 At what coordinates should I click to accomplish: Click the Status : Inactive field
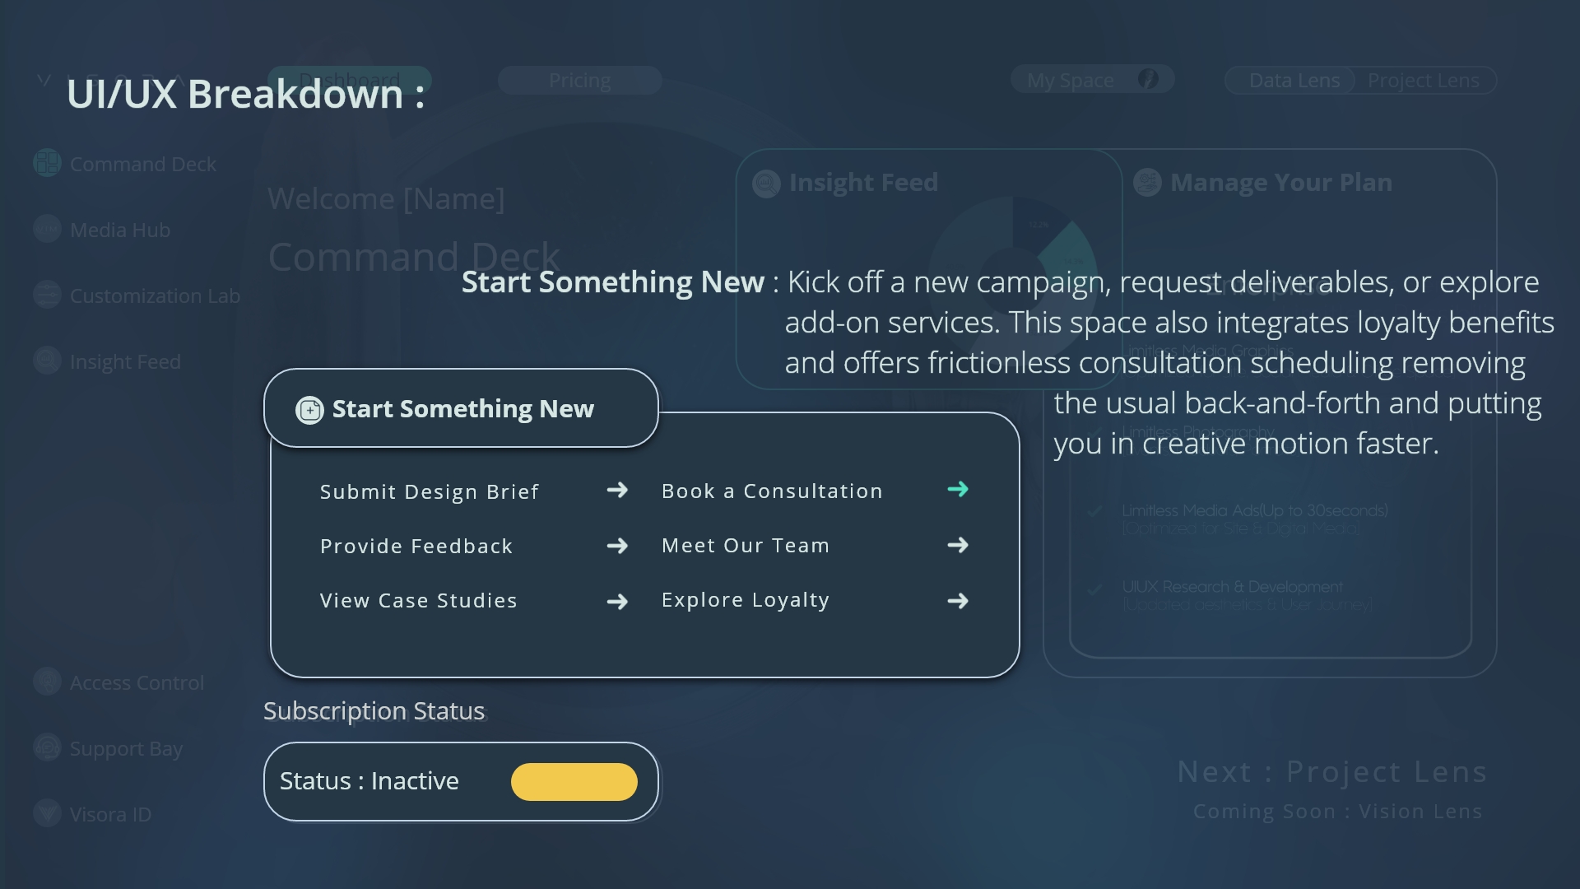369,781
